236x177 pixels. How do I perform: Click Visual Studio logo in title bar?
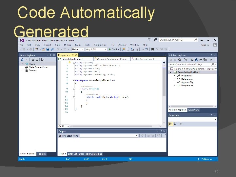(x=22, y=40)
